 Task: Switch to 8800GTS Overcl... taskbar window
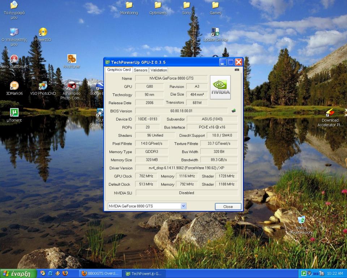(x=100, y=274)
